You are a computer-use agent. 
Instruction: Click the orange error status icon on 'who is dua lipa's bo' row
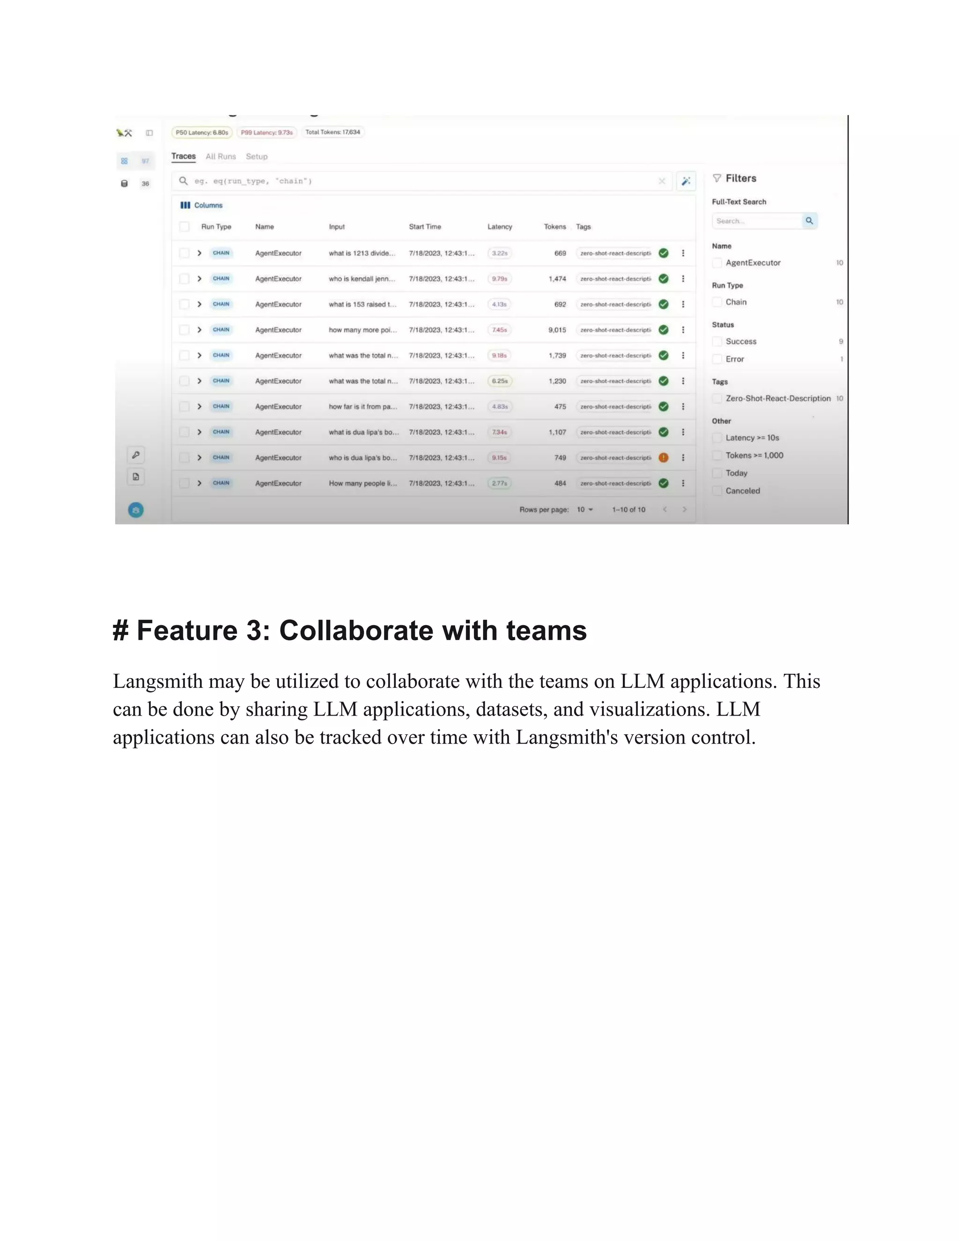(664, 458)
